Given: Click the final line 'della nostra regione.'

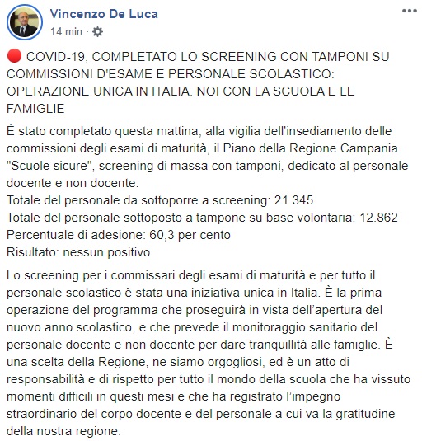Looking at the screenshot, I should [x=63, y=431].
